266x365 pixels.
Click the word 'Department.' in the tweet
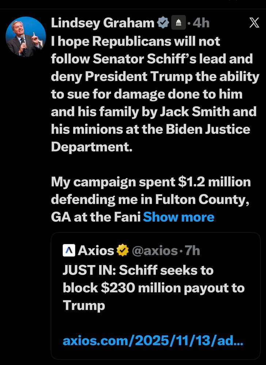point(91,147)
